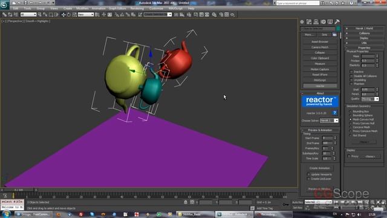Click the configure button sets icon

(334, 35)
